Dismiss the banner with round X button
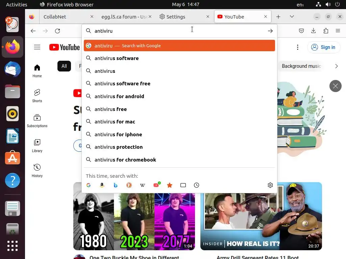Image resolution: width=346 pixels, height=259 pixels. coord(336,86)
